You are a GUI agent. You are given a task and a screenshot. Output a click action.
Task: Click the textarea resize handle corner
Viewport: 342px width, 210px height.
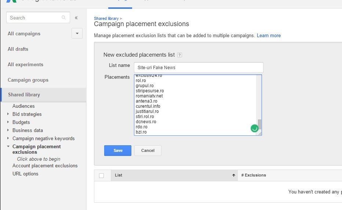260,134
